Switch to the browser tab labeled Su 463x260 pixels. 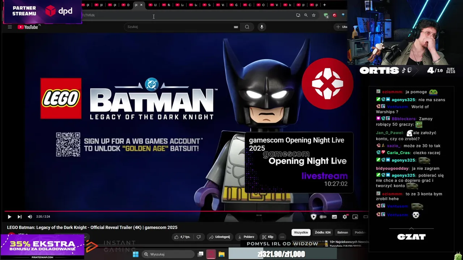click(207, 5)
